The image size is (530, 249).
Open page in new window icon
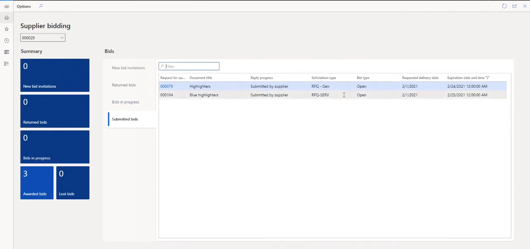coord(514,6)
